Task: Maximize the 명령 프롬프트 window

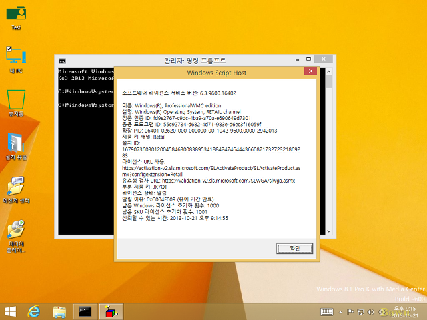Action: [308, 59]
